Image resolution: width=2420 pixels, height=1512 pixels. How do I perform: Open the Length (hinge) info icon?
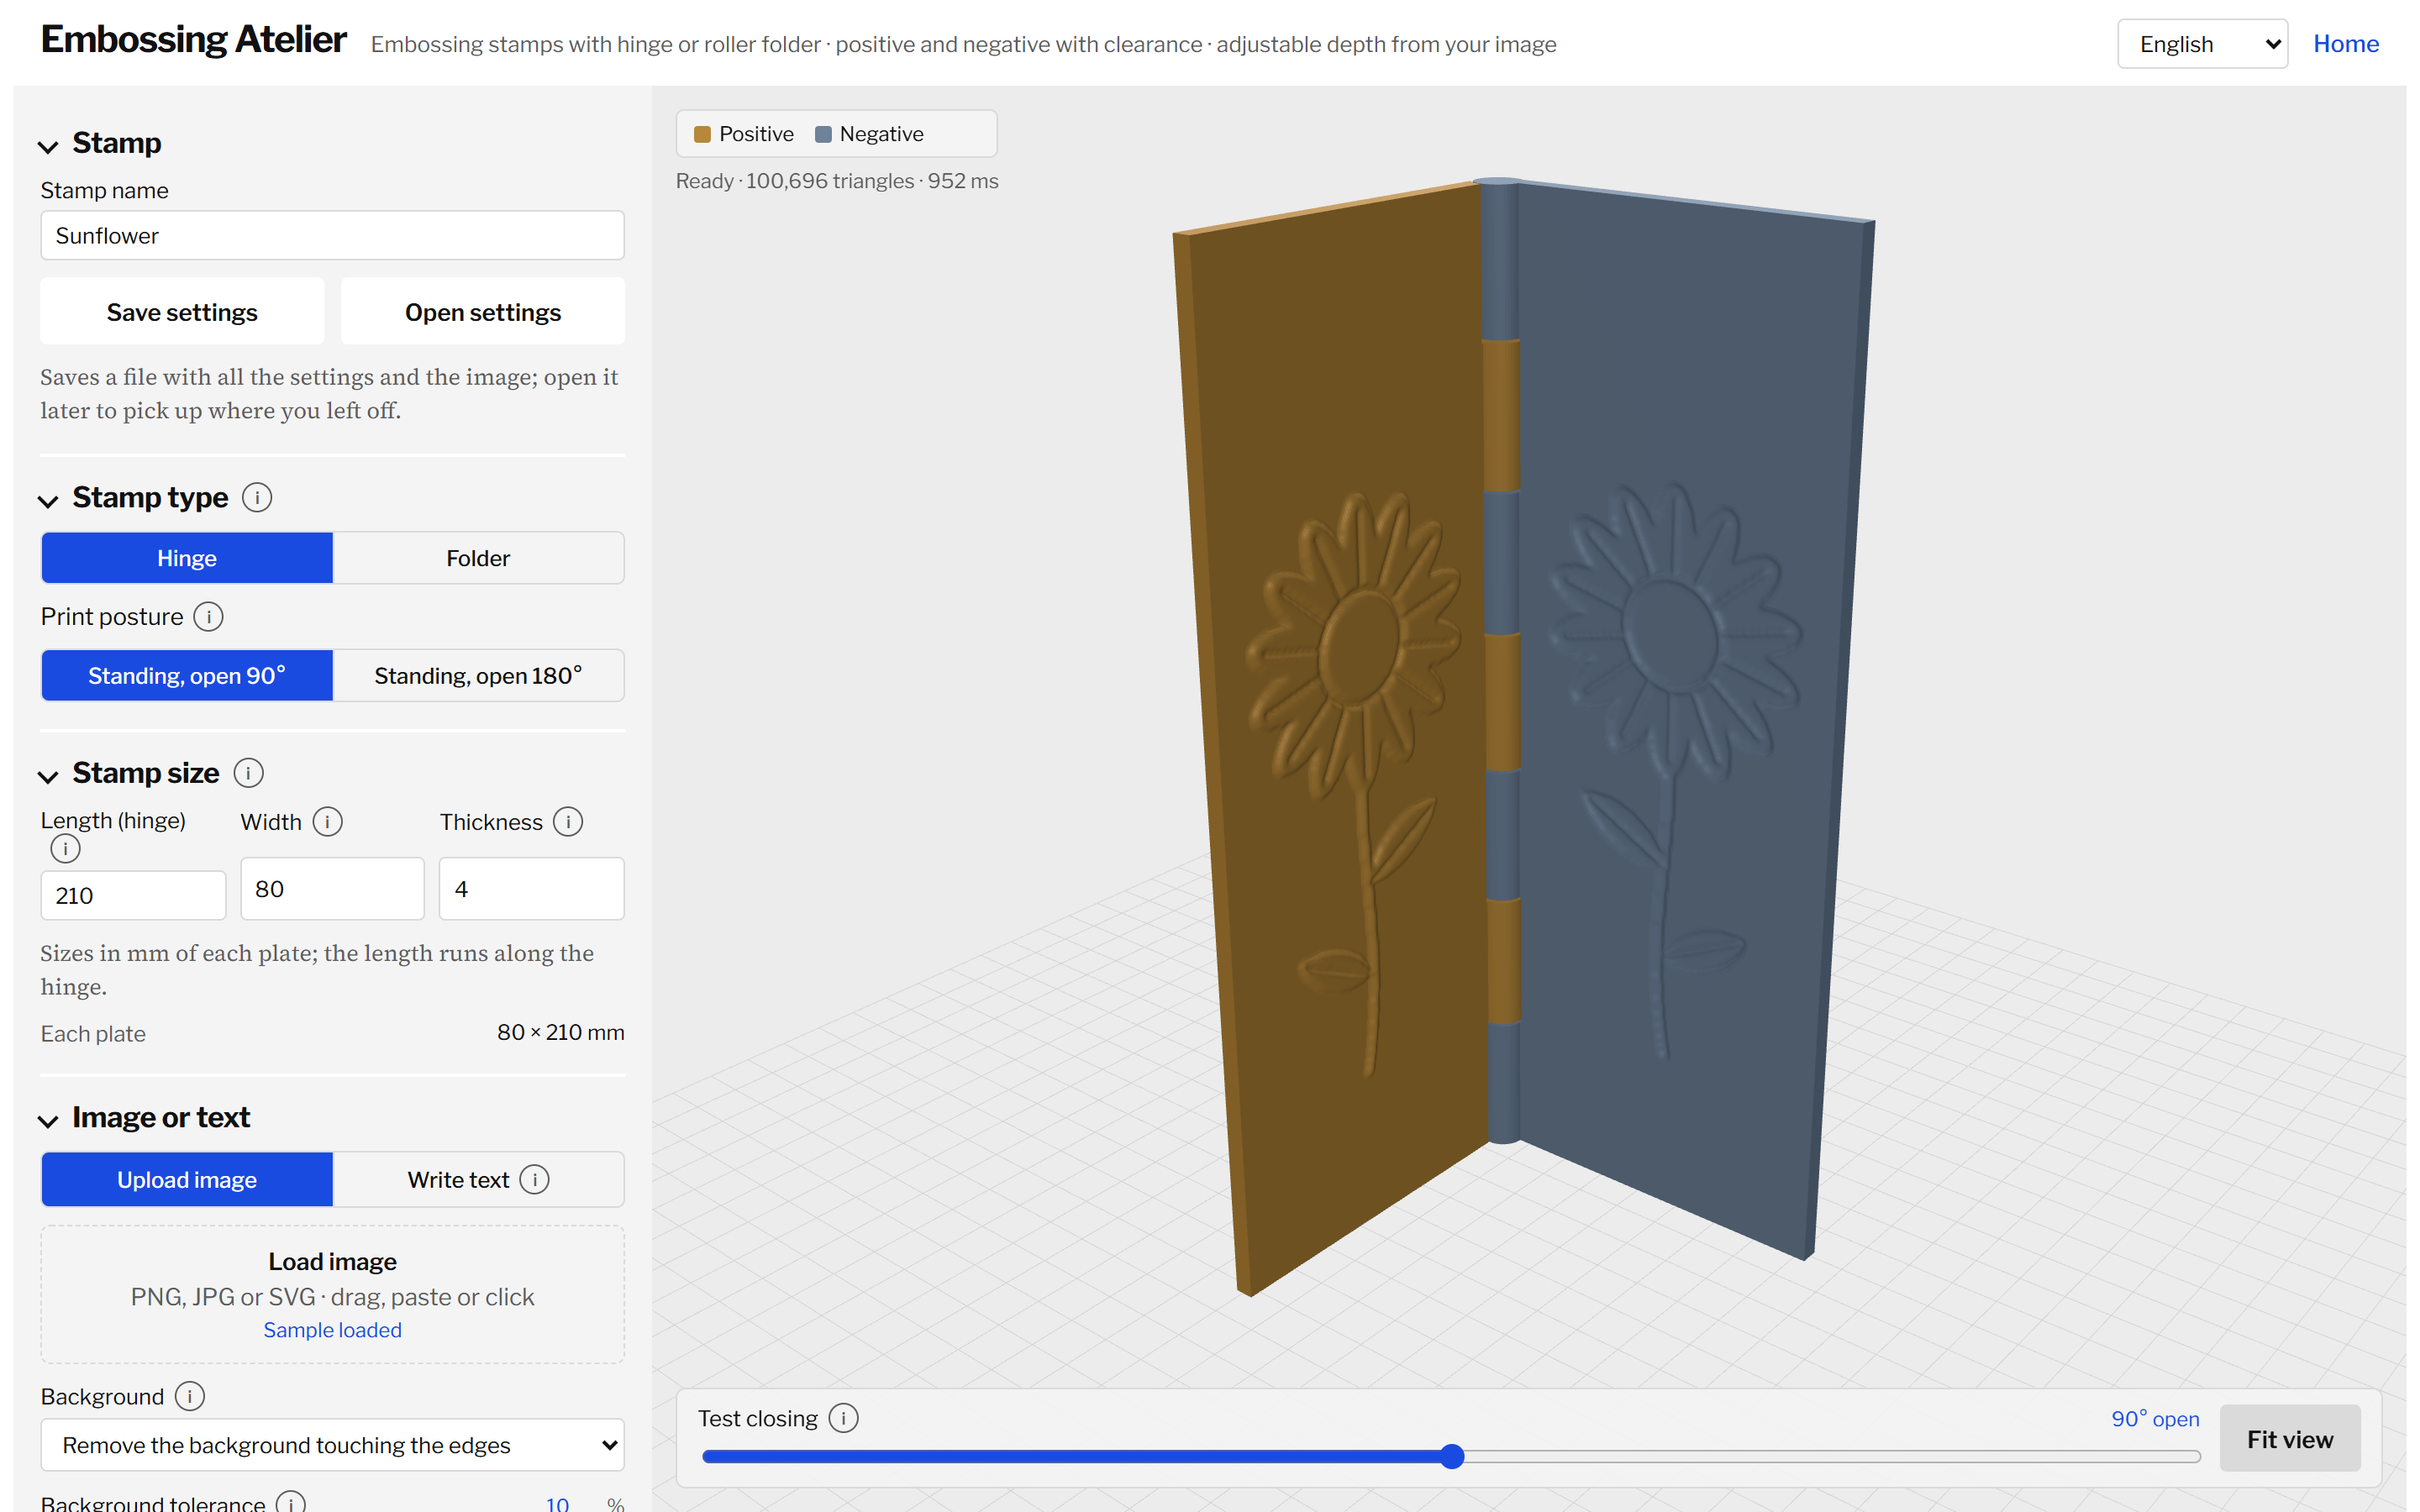pyautogui.click(x=65, y=849)
